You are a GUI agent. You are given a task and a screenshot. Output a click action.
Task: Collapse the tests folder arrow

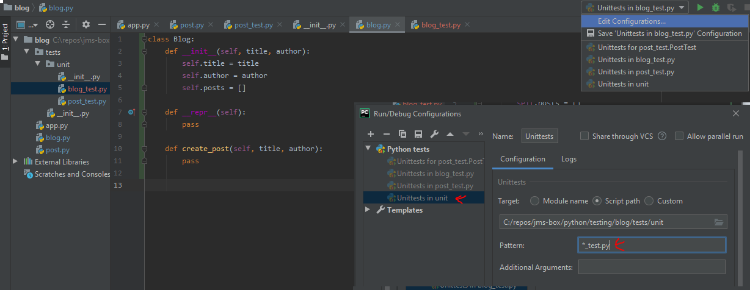pos(27,52)
